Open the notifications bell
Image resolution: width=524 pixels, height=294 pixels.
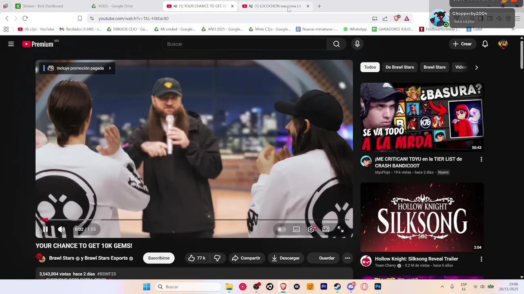(x=485, y=44)
